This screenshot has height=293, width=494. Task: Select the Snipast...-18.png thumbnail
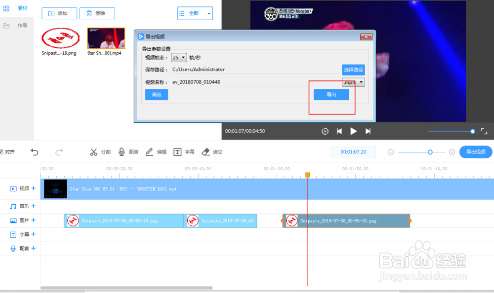click(x=60, y=38)
